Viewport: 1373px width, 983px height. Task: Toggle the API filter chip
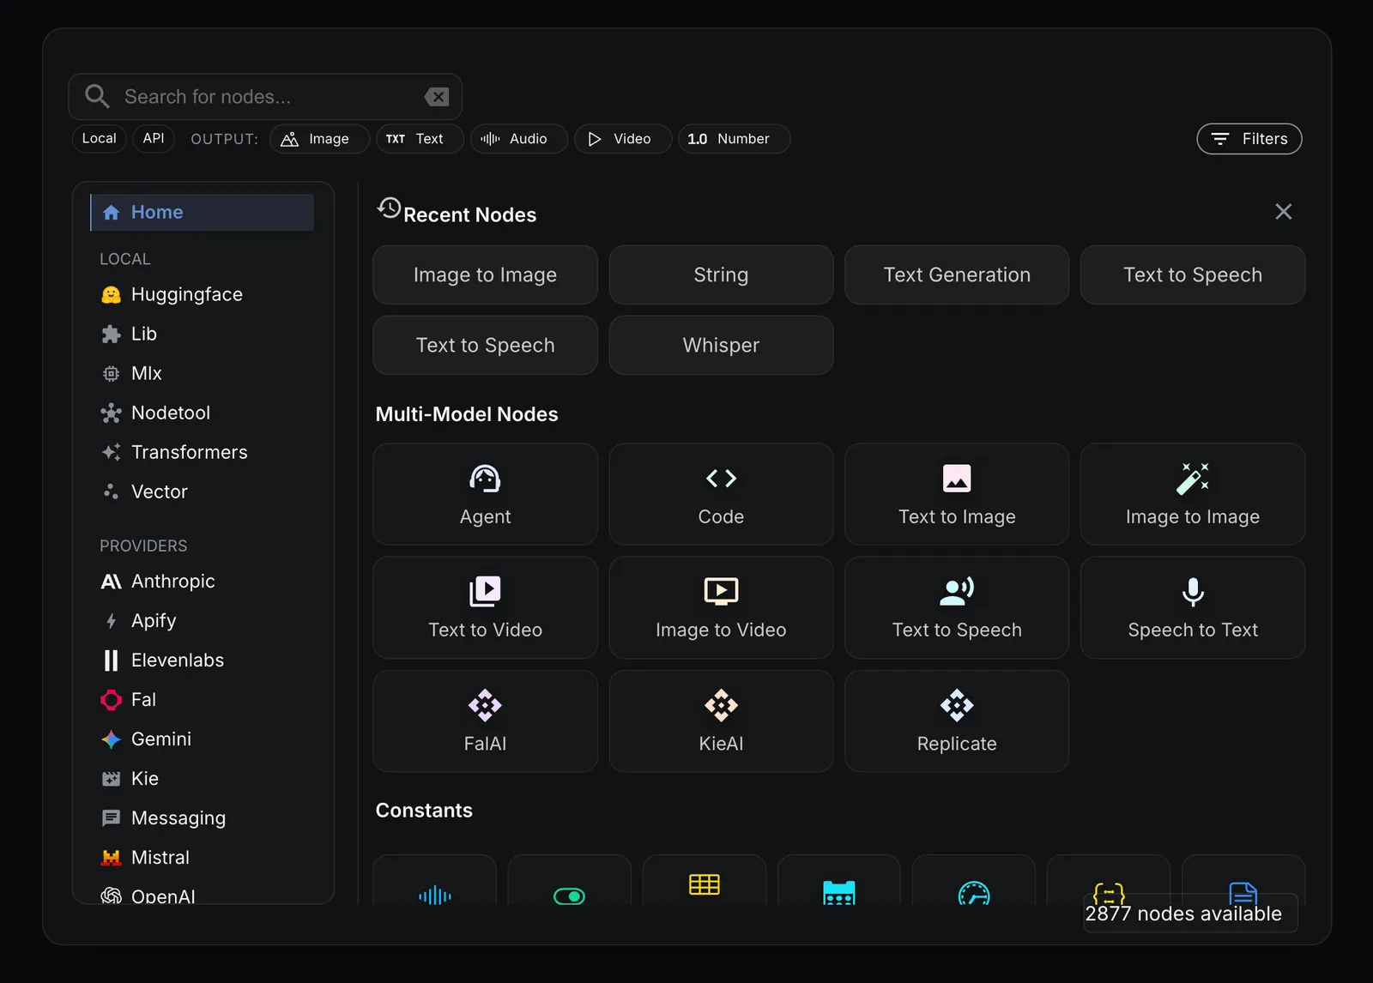(x=154, y=138)
